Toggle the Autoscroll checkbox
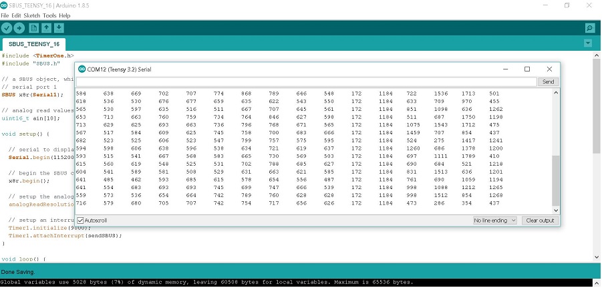This screenshot has height=288, width=602. point(81,220)
